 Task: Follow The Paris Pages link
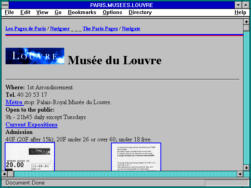tap(100, 29)
